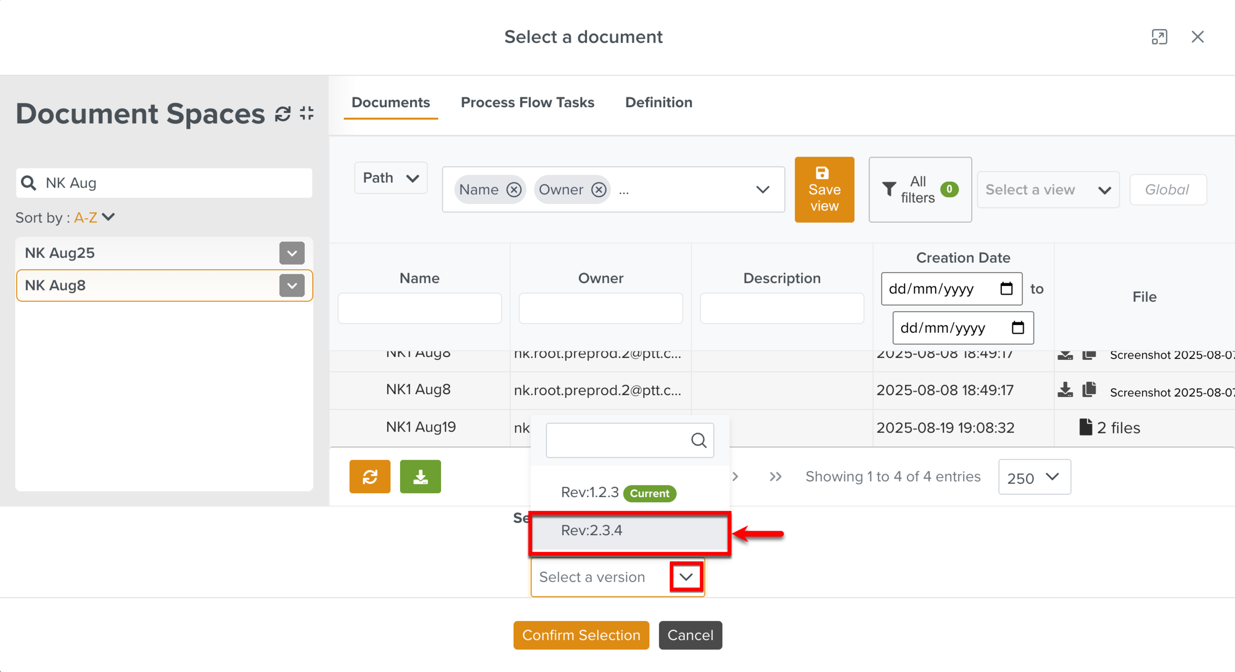The width and height of the screenshot is (1235, 672).
Task: Copy file icon in NK1 Aug8 row
Action: point(1089,390)
